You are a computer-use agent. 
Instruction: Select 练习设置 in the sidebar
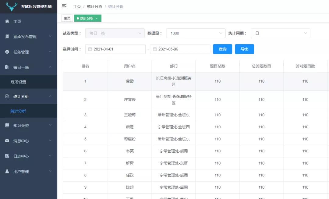click(18, 82)
